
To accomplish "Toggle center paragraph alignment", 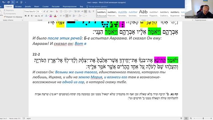I will [64, 16].
